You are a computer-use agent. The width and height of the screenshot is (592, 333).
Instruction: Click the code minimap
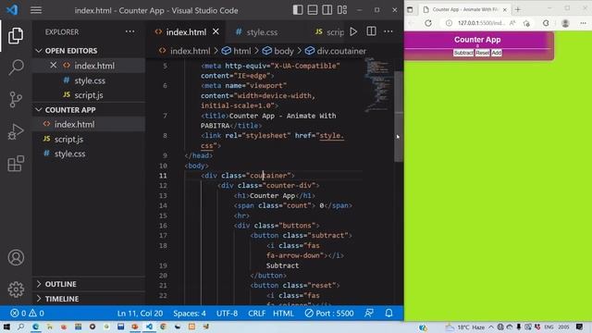(377, 84)
